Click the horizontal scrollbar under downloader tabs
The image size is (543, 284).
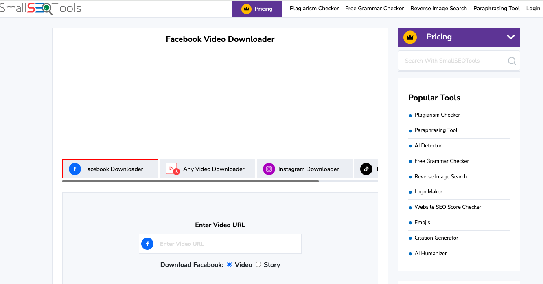(x=190, y=181)
